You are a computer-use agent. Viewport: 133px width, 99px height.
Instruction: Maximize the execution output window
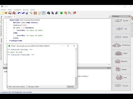[68, 46]
